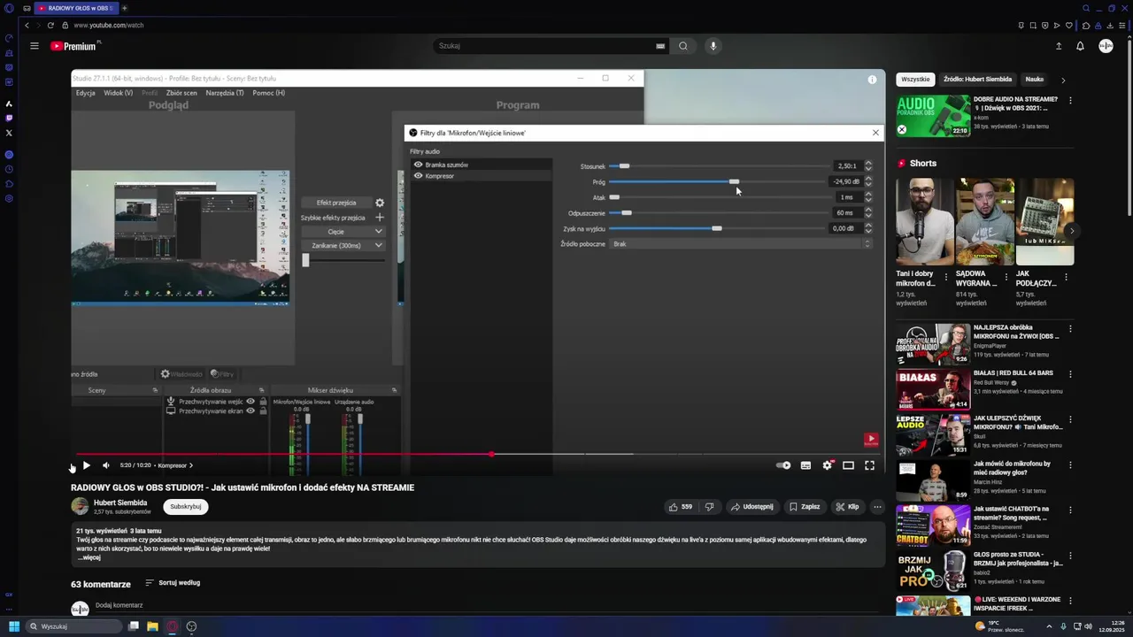The height and width of the screenshot is (637, 1133).
Task: Toggle visibility of Przechwytywanie ekranu source
Action: tap(250, 411)
